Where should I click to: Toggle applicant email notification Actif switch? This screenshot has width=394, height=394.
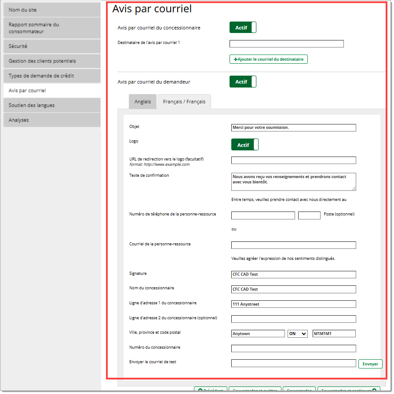(243, 82)
